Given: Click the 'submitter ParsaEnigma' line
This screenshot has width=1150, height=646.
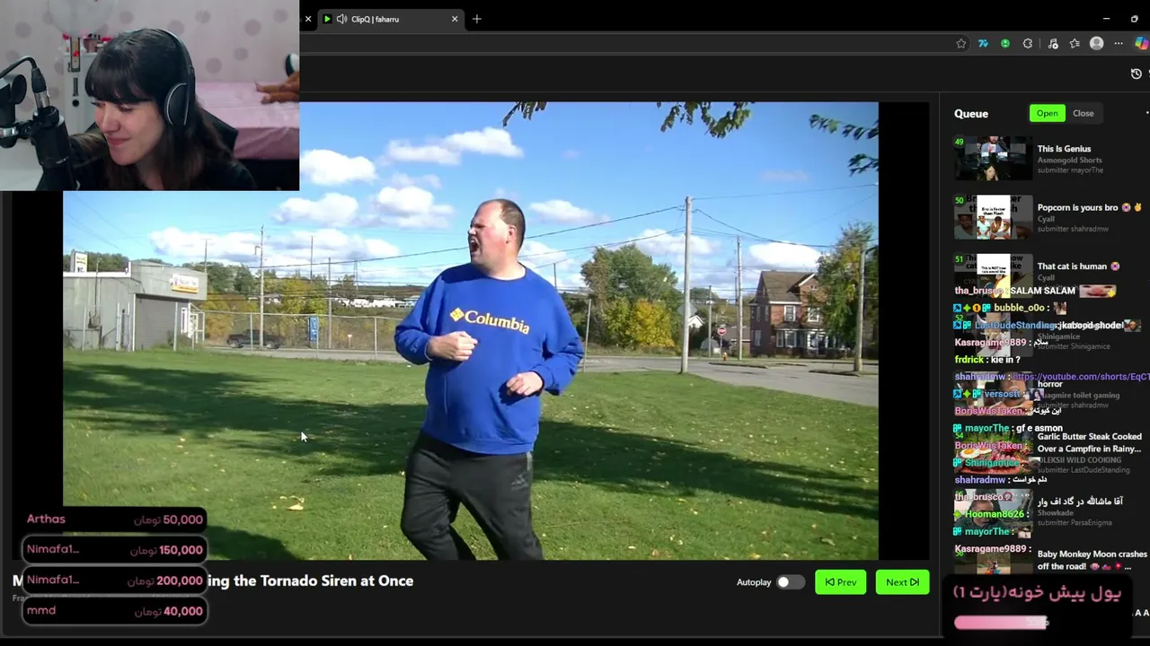Looking at the screenshot, I should (x=1075, y=522).
